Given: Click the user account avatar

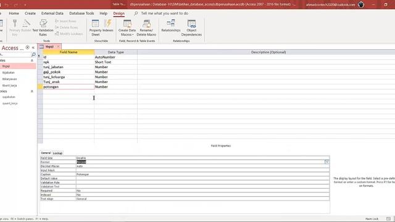Looking at the screenshot, I should coord(361,4).
